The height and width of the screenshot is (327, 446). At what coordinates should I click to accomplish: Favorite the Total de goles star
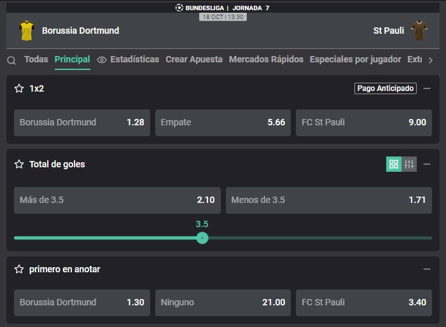click(19, 164)
